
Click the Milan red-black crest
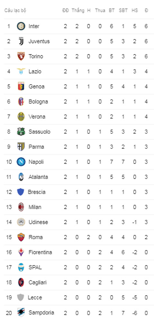21,207
